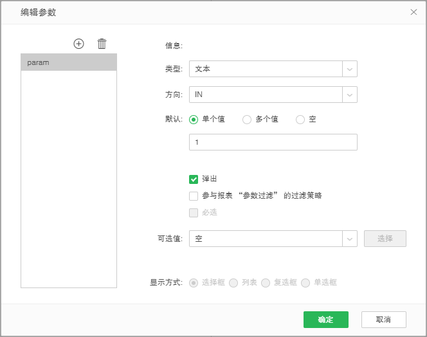Select 选择框 display mode radio
427x337 pixels.
(x=194, y=282)
